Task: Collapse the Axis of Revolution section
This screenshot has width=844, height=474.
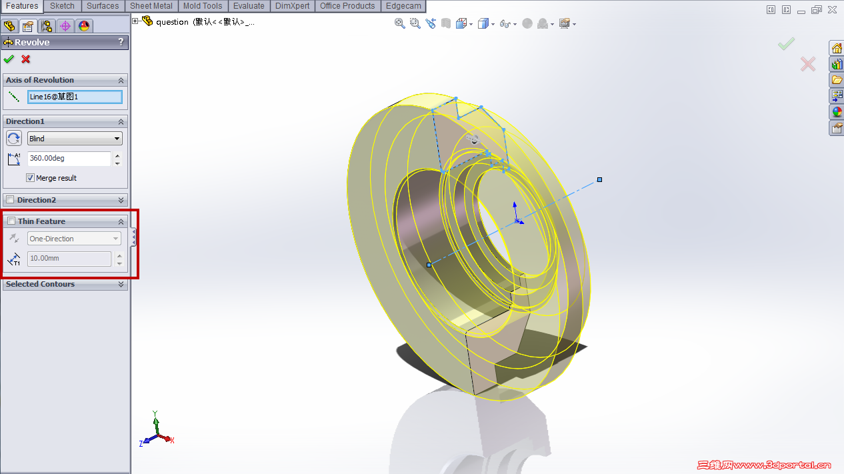Action: (121, 80)
